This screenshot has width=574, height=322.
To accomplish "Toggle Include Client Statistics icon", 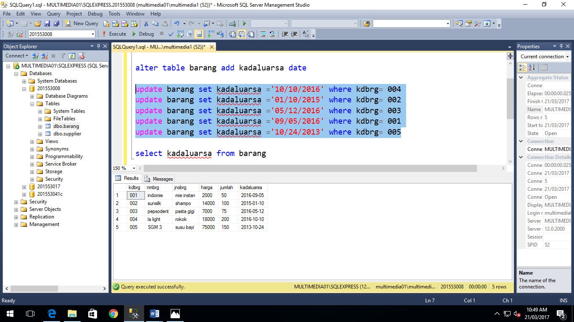I will click(220, 34).
